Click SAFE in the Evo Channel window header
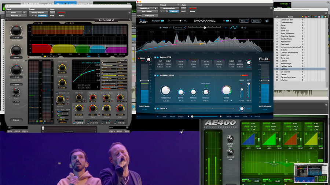330x185 pixels. [x=184, y=11]
